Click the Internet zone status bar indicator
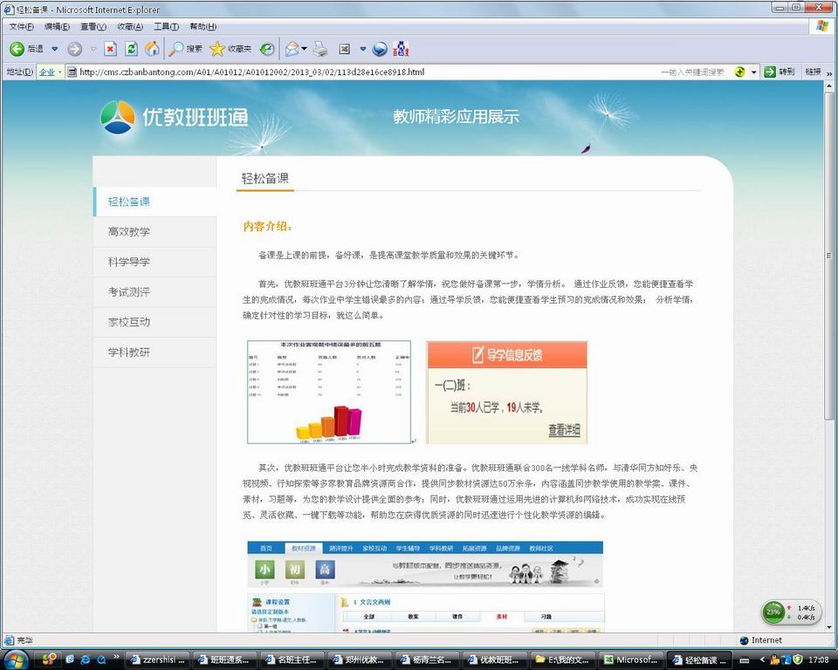 (x=760, y=640)
